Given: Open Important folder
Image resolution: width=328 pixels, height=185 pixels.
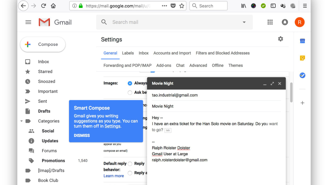Looking at the screenshot, I should pos(48,91).
